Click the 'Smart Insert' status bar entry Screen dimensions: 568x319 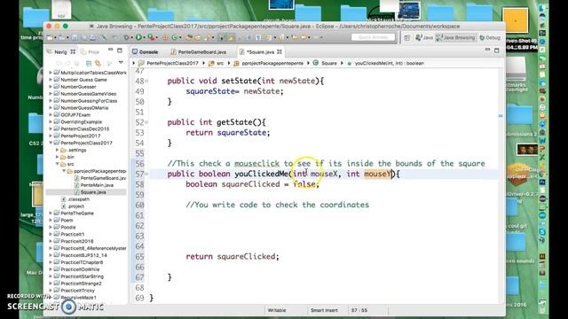tap(324, 310)
